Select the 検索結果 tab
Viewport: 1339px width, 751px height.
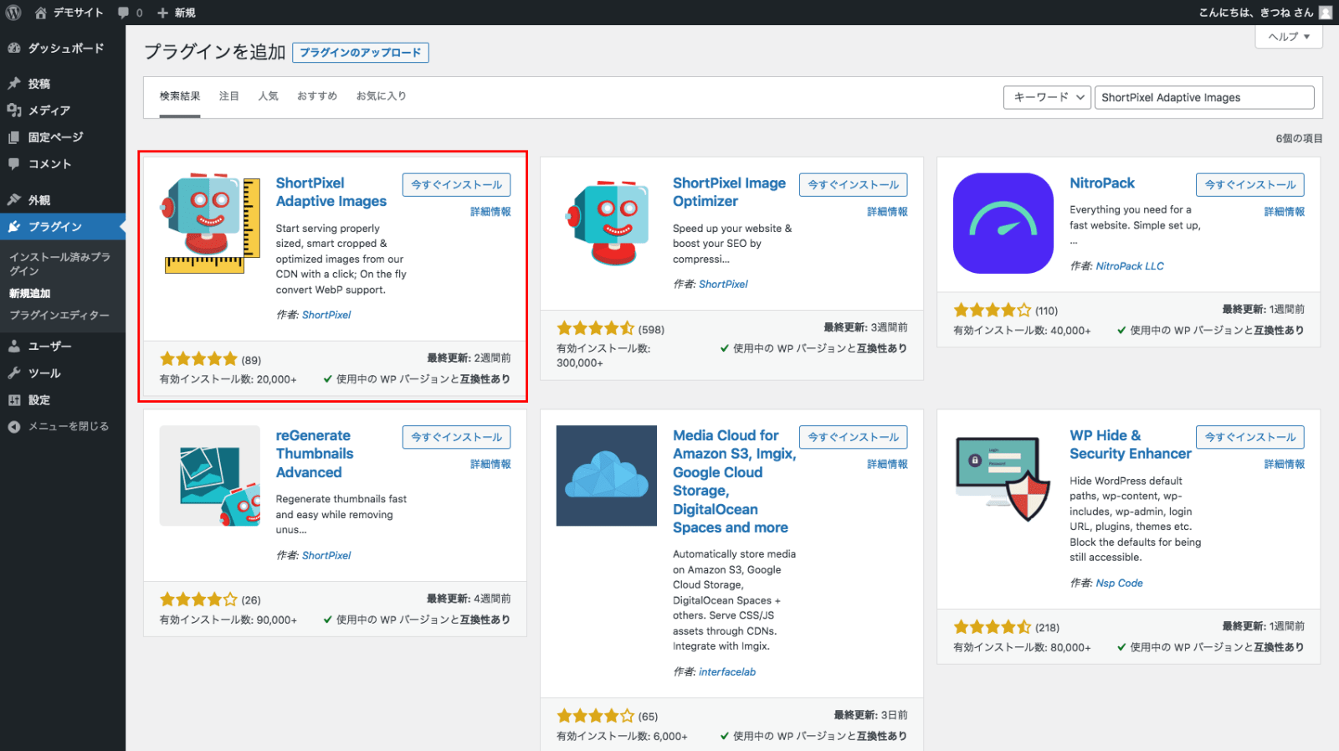click(x=180, y=96)
